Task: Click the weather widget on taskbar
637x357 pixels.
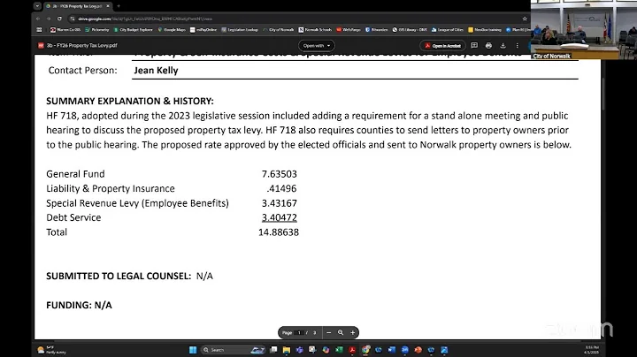Action: [x=51, y=350]
